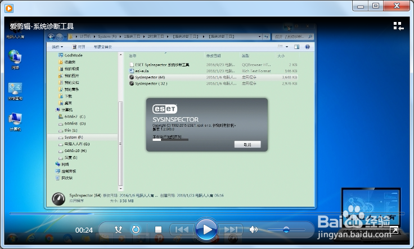Toggle shuffle mode in player

(x=118, y=229)
